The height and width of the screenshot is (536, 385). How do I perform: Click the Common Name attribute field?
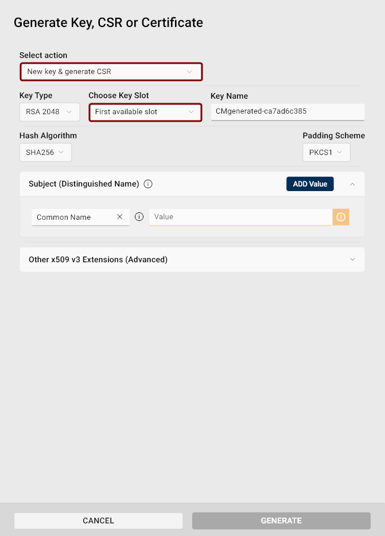(80, 217)
